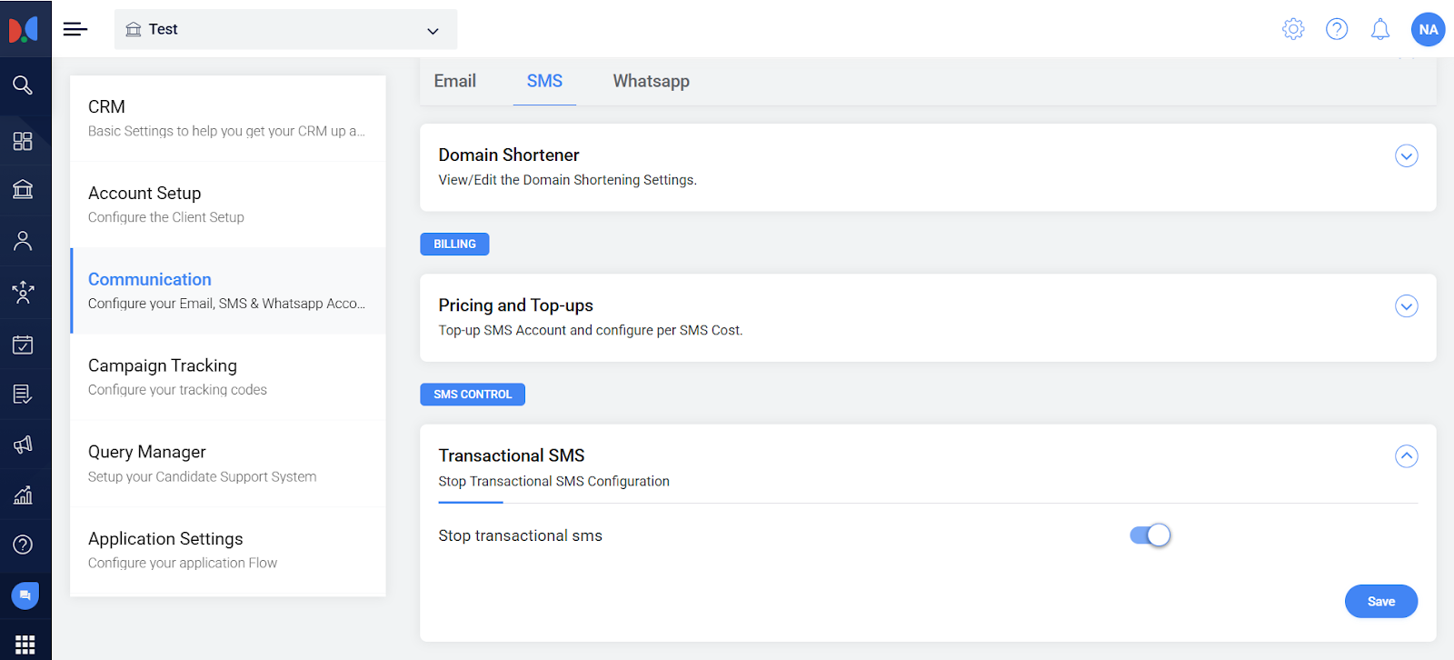Open Account Setup settings

click(228, 205)
